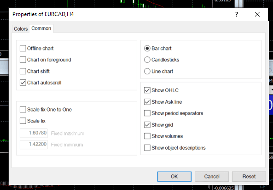Confirm settings with the OK button
The width and height of the screenshot is (273, 190).
coord(174,177)
